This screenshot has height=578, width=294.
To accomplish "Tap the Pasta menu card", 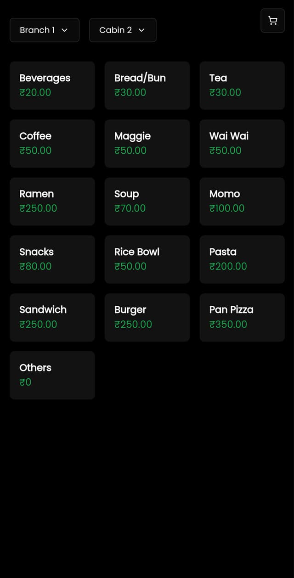I will (242, 259).
